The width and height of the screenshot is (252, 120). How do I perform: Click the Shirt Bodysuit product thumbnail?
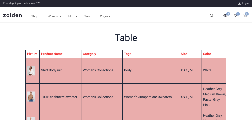[31, 71]
